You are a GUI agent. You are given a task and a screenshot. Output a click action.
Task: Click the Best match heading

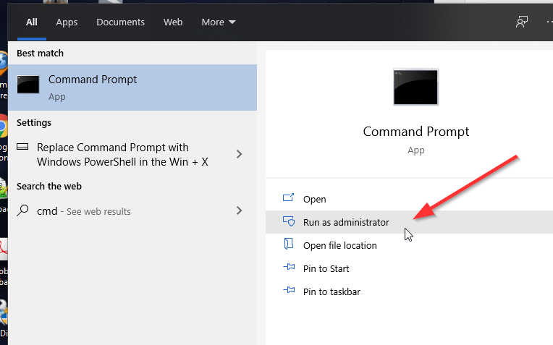pos(41,54)
